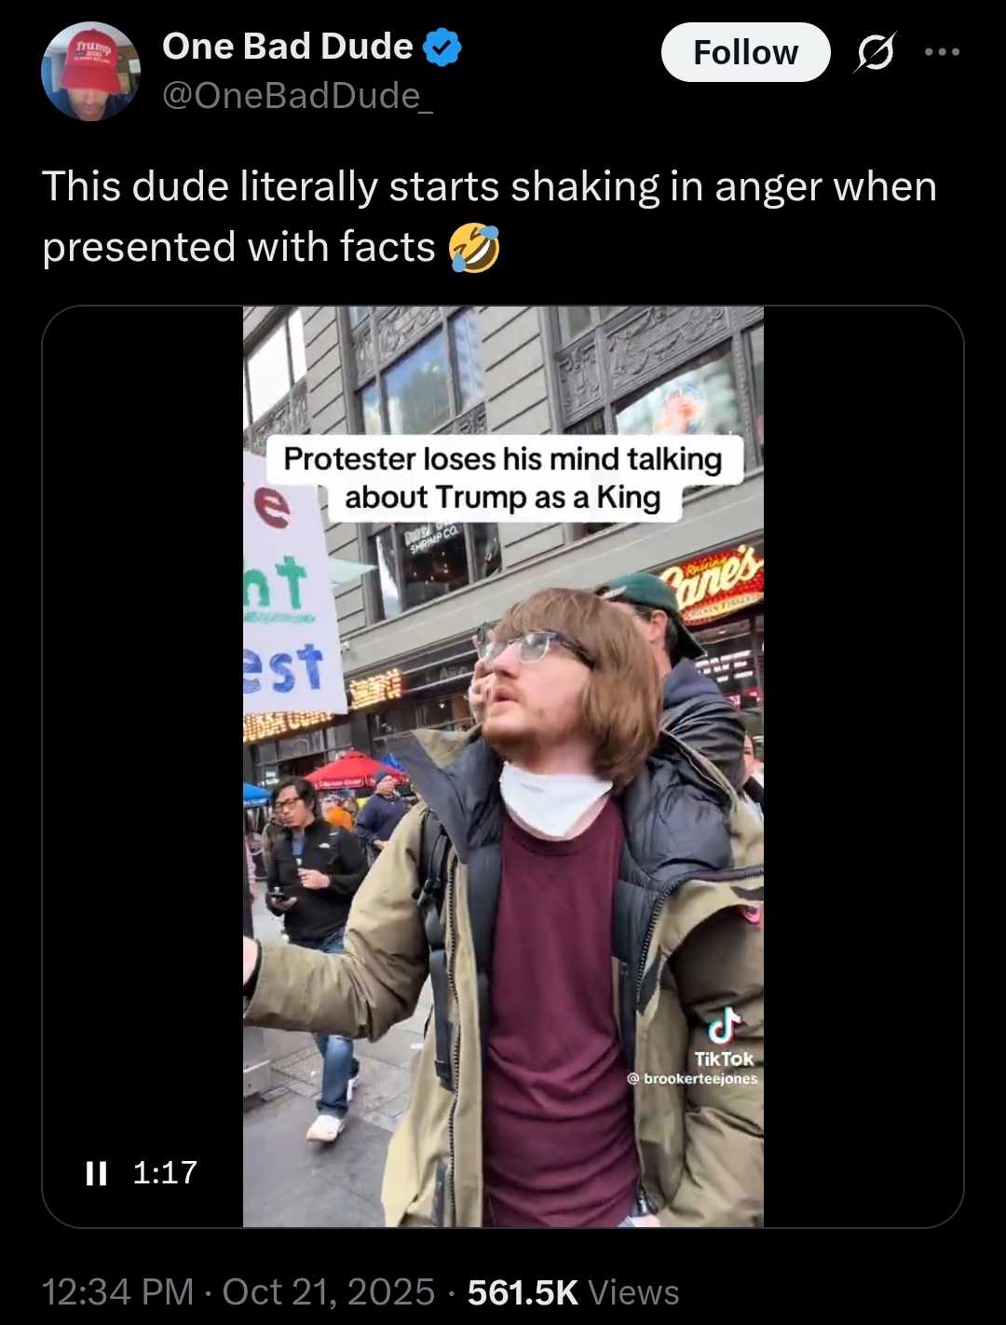Visit the @OneBadDude_ handle link
This screenshot has width=1006, height=1325.
297,95
